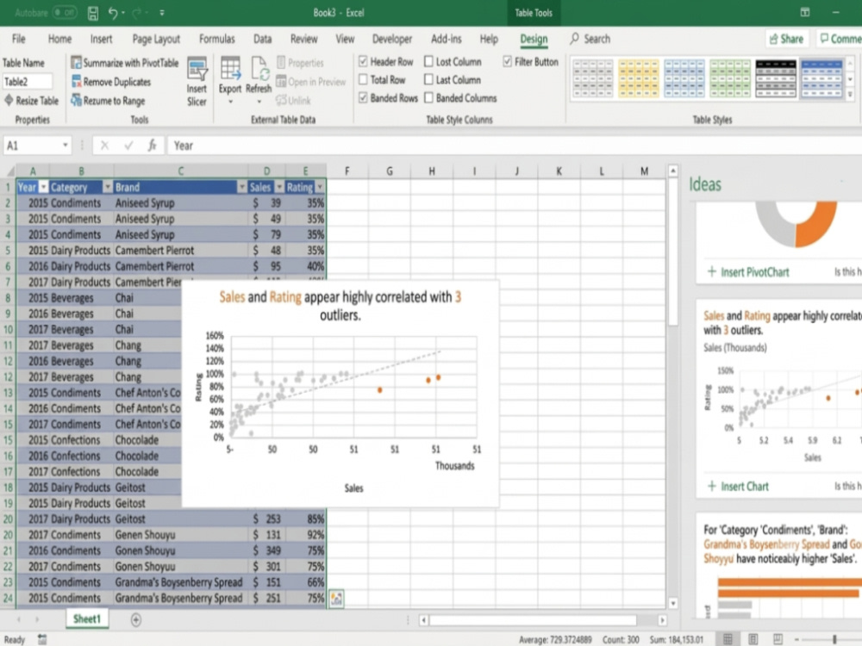The height and width of the screenshot is (646, 862).
Task: Open the Brand column filter dropdown
Action: (x=242, y=187)
